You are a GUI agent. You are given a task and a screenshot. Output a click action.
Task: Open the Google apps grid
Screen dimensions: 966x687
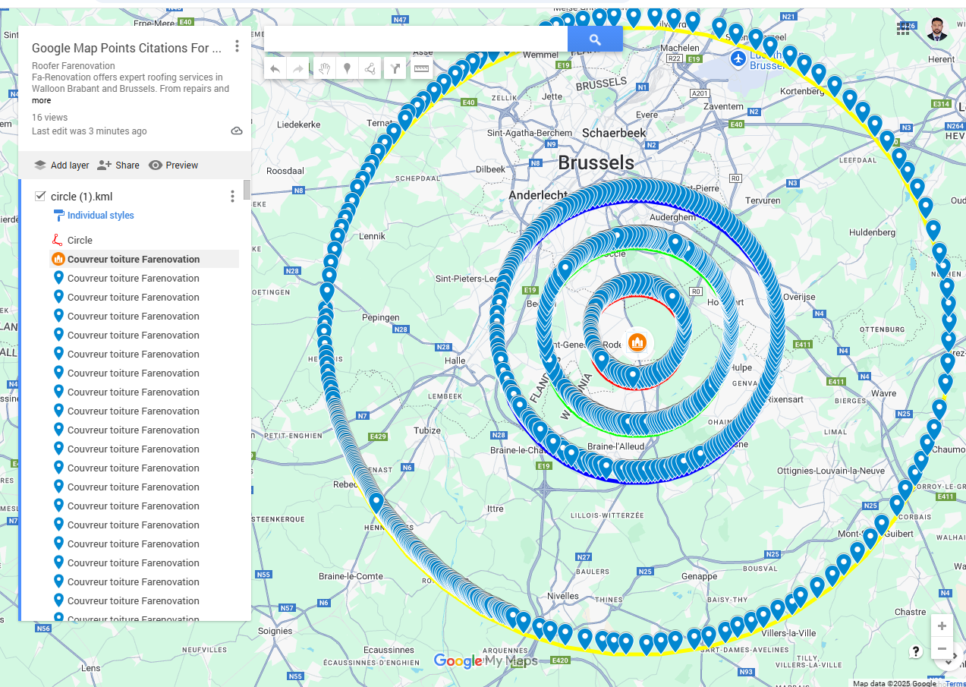902,28
